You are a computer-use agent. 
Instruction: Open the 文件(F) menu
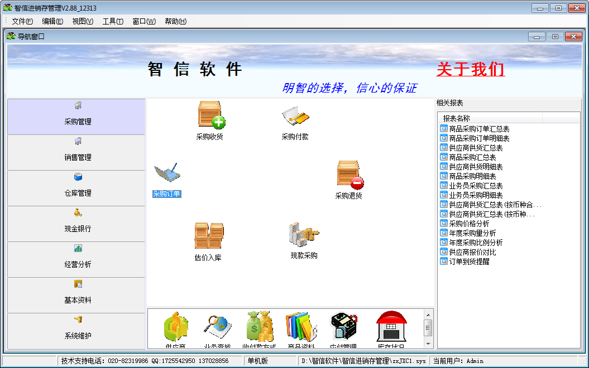click(x=22, y=21)
